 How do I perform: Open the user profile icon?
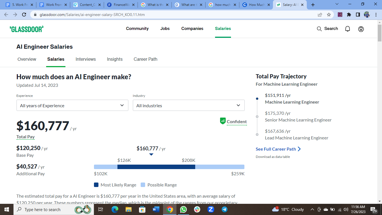tap(361, 29)
